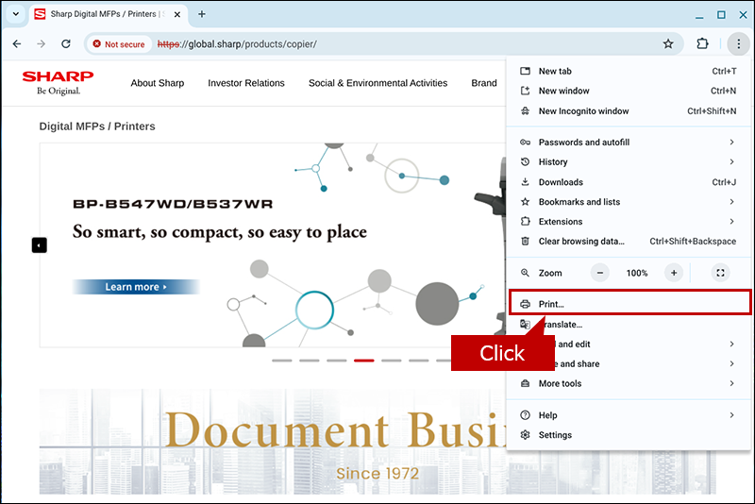
Task: Click the Not secure site info chip
Action: (x=119, y=43)
